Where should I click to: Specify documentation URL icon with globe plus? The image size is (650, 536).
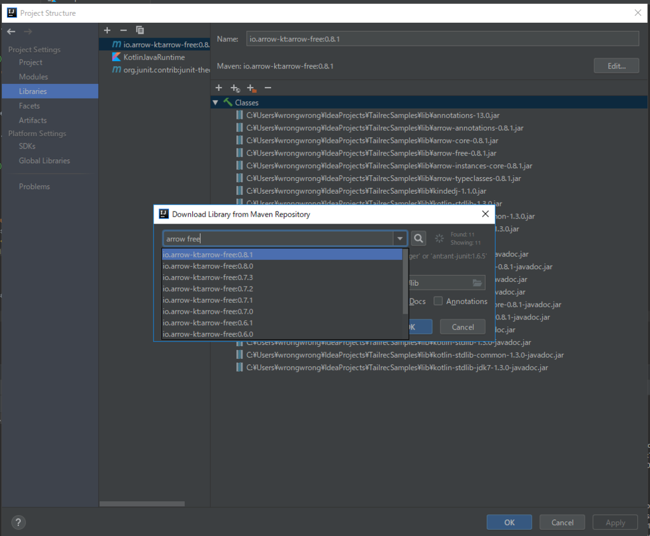235,88
